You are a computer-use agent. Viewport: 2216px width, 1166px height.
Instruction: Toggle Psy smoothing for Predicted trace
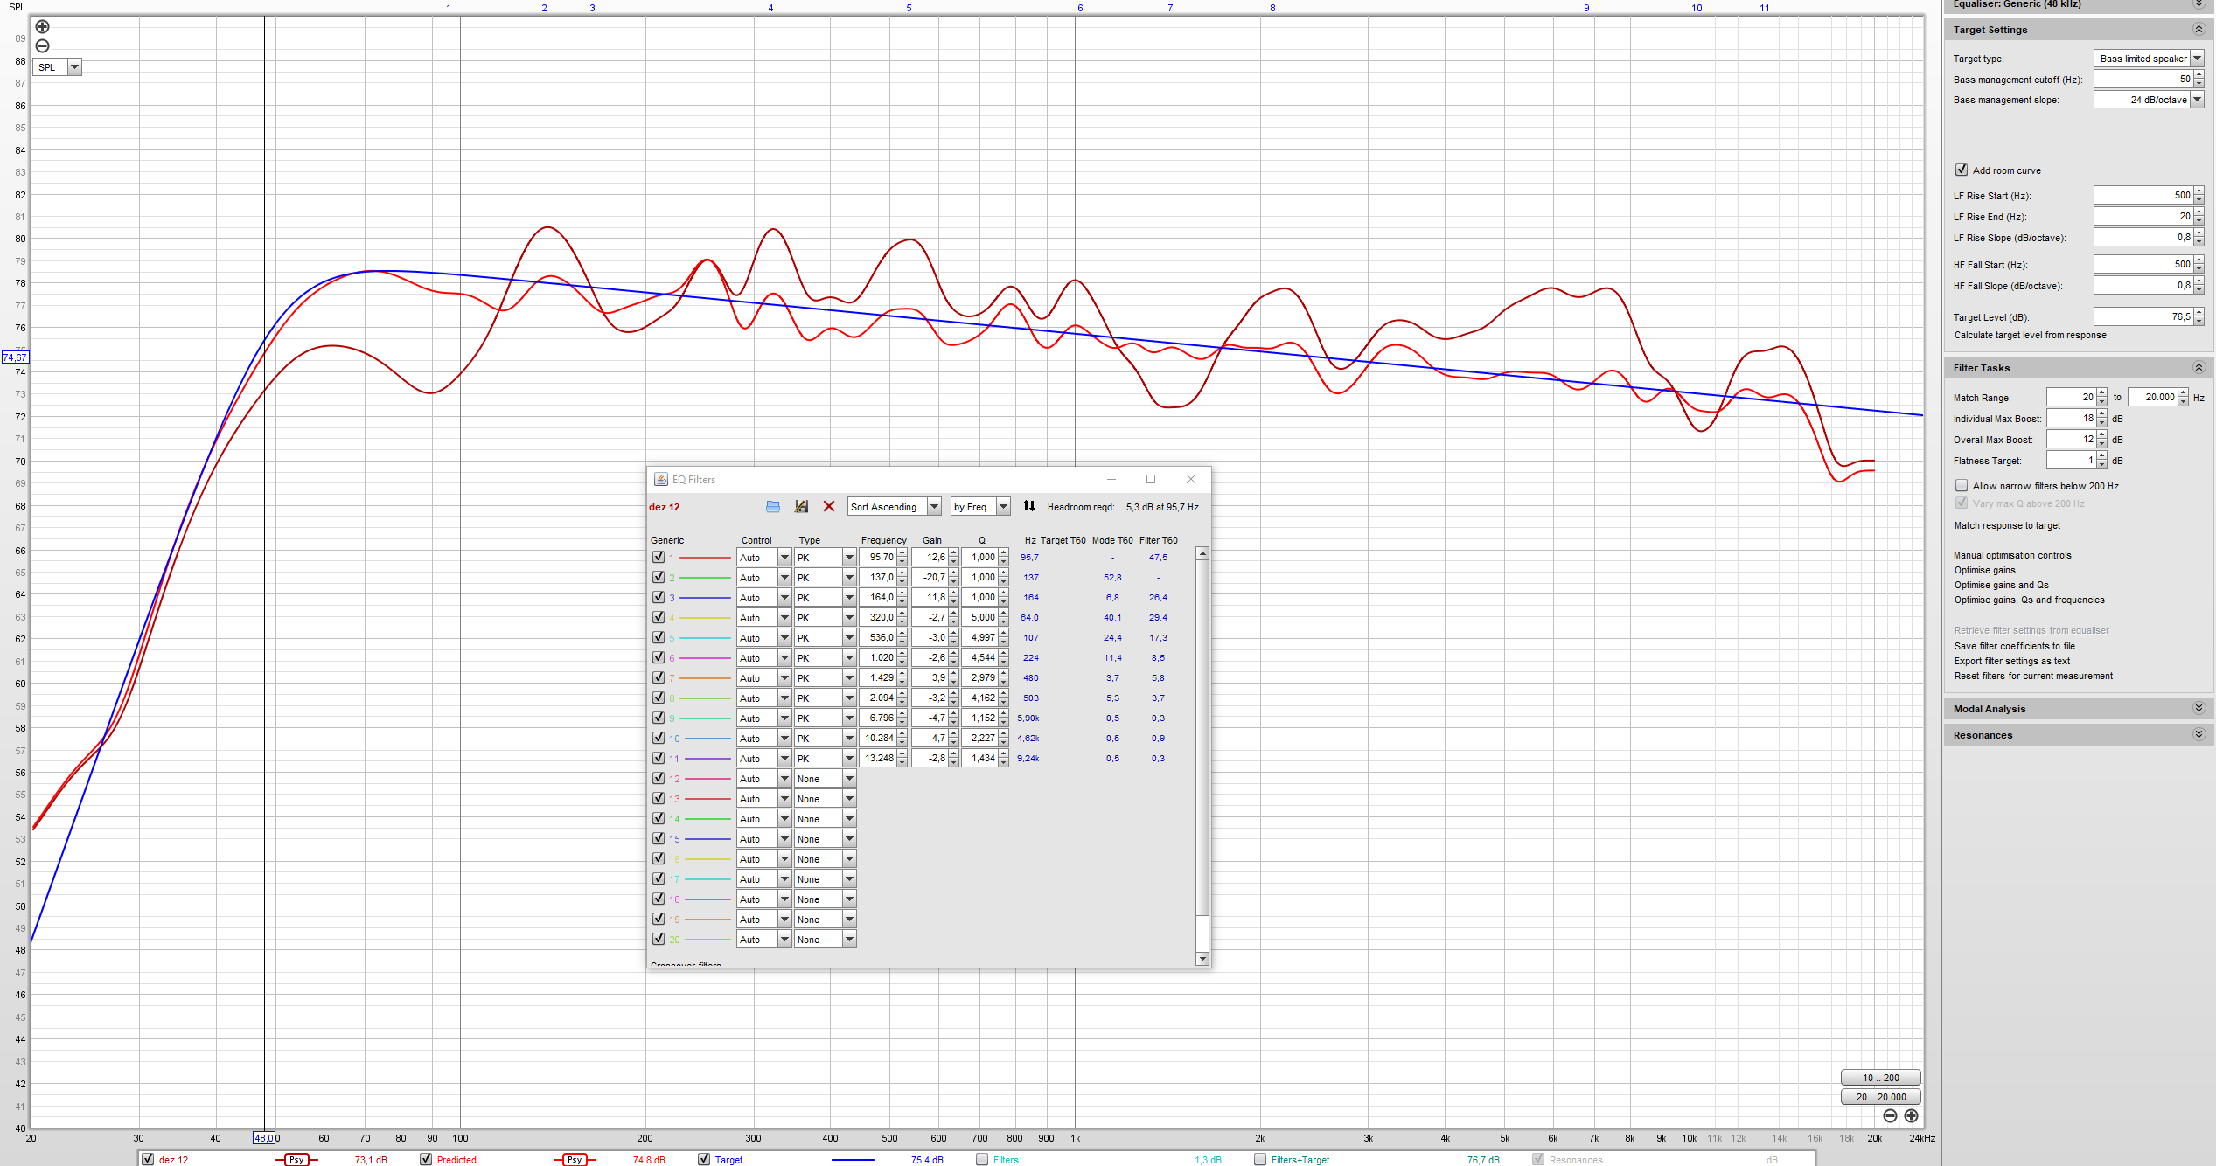click(575, 1160)
